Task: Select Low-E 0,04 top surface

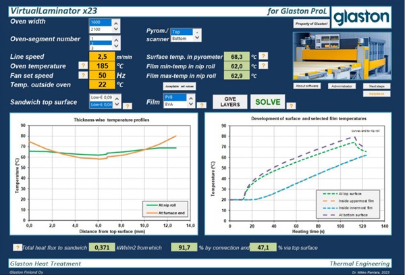Action: (101, 105)
